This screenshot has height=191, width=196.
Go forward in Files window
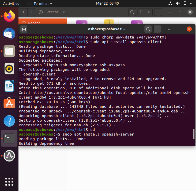click(31, 12)
